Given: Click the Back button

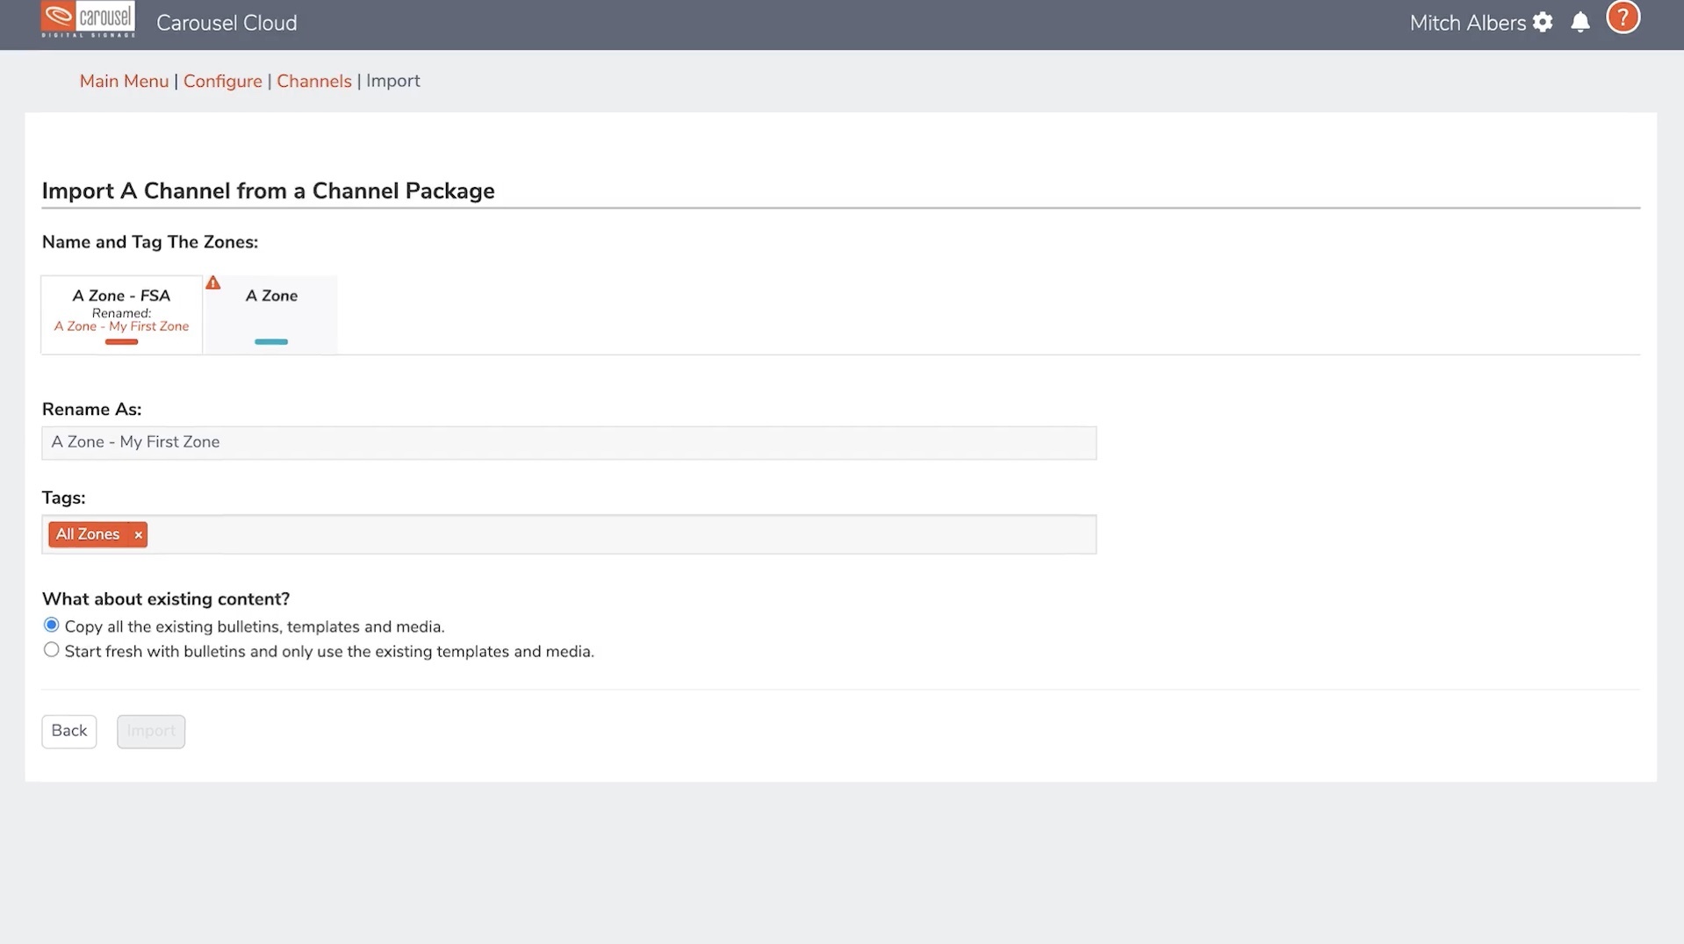Looking at the screenshot, I should coord(69,731).
